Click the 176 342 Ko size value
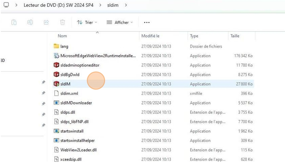 [x=243, y=56]
